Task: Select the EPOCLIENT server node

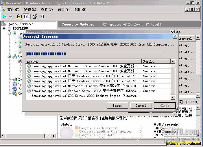Action: tap(21, 28)
